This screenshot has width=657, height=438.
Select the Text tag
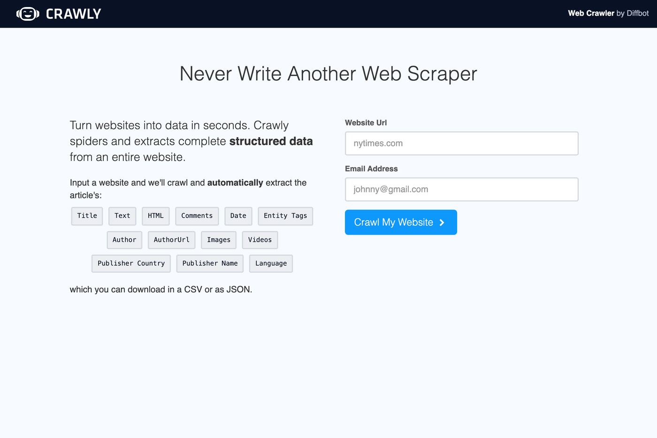pos(122,216)
